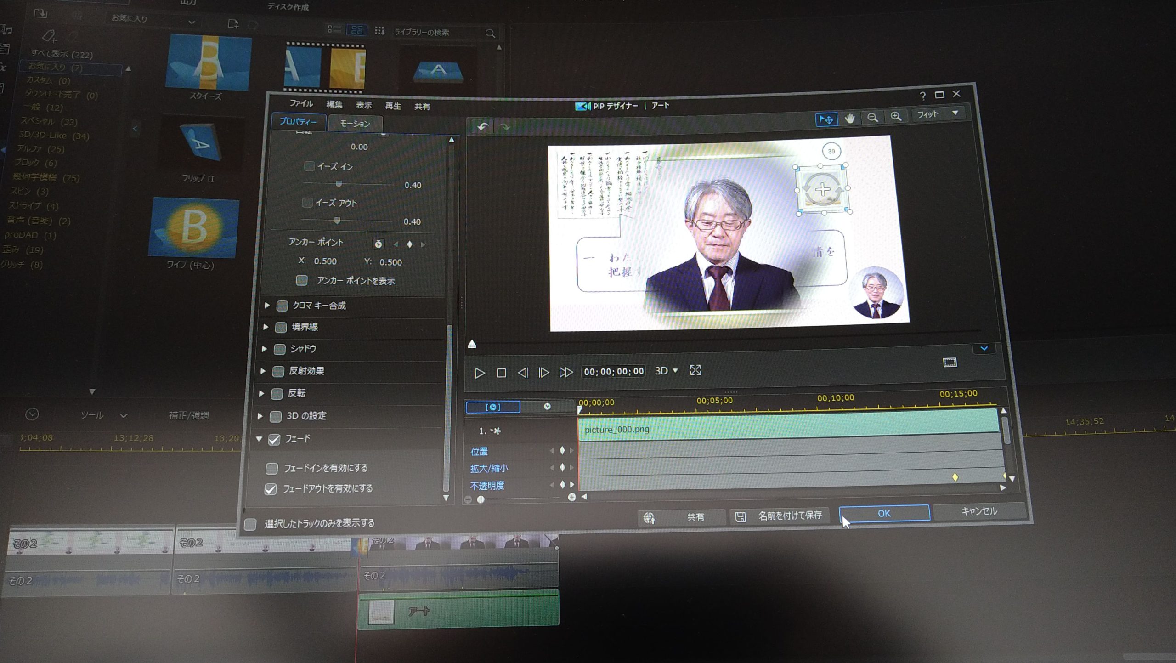Switch library to small grid view icon

(379, 31)
